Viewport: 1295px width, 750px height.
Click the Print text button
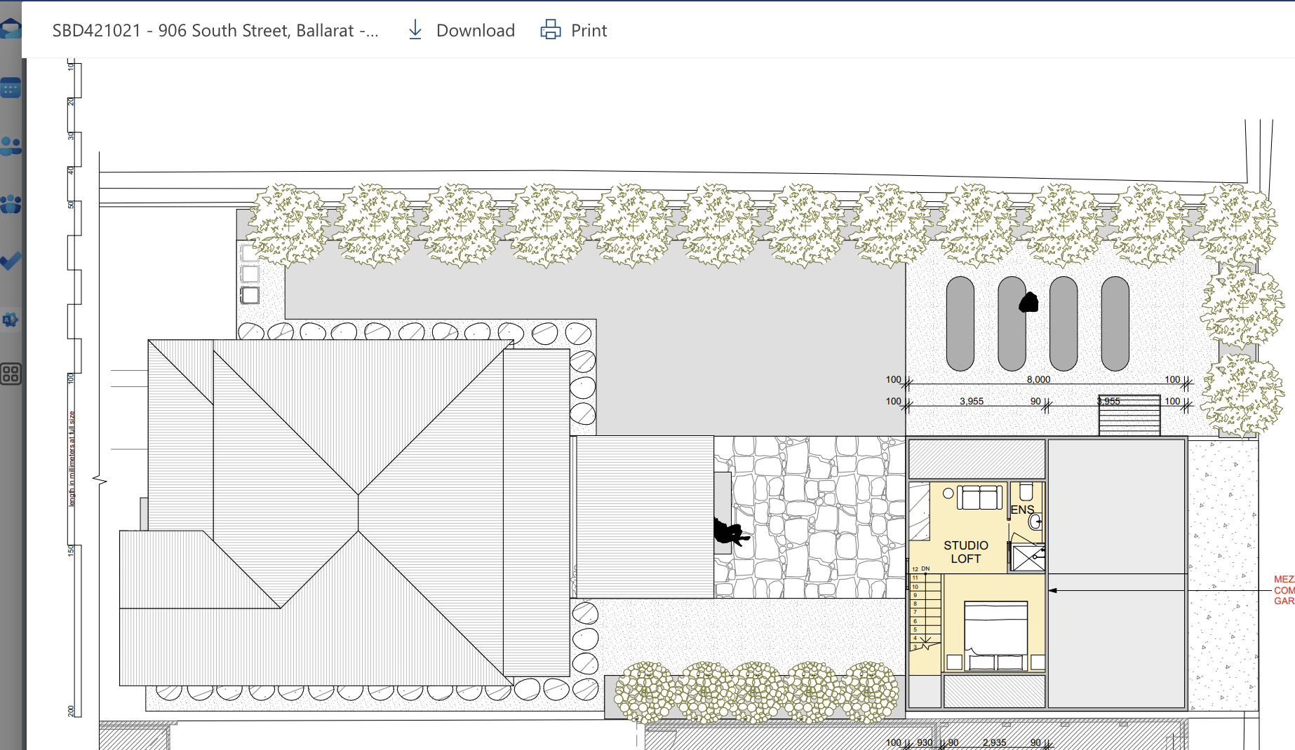[589, 31]
